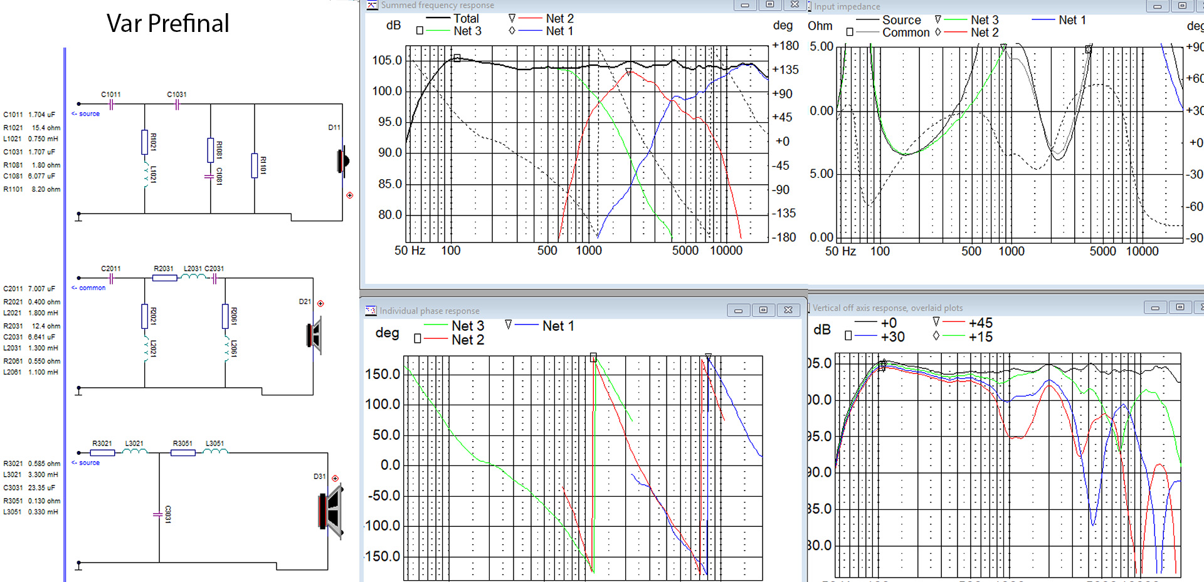
Task: Select capacitor C3031 in the woofer network
Action: (159, 514)
